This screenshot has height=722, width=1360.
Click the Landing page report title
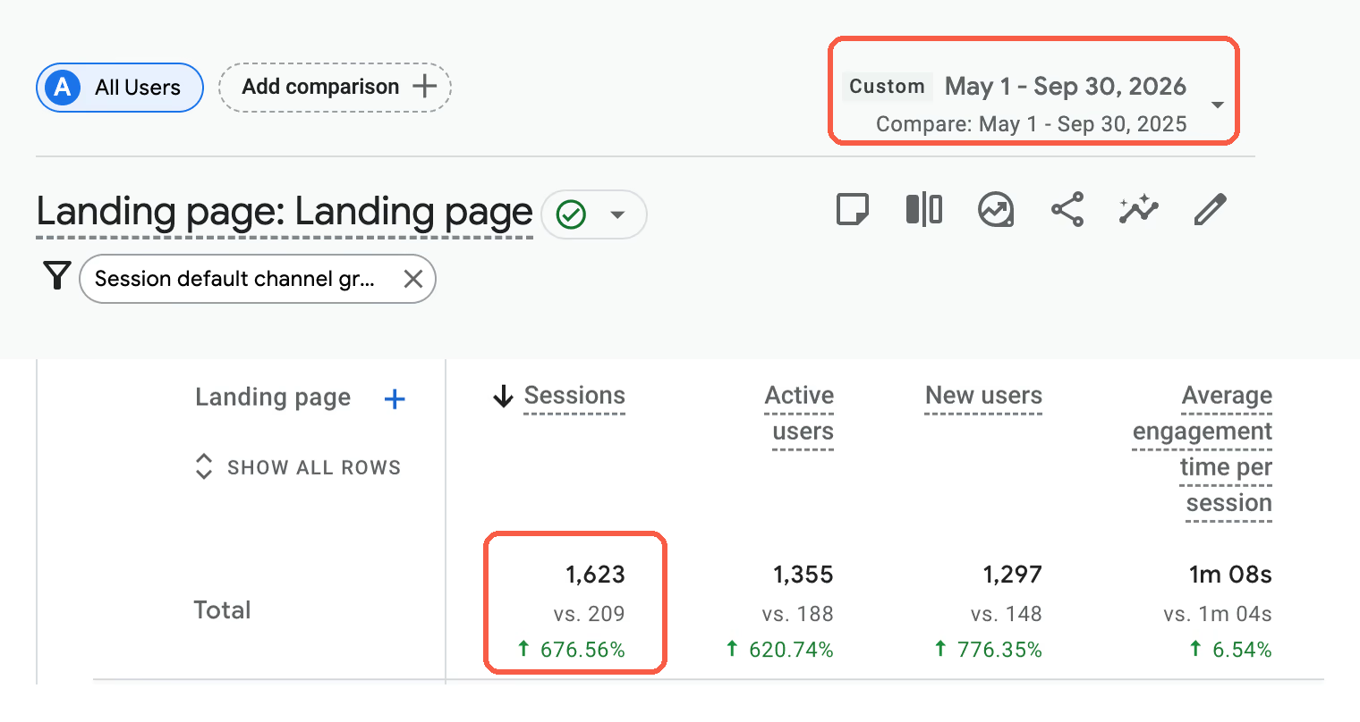[285, 213]
